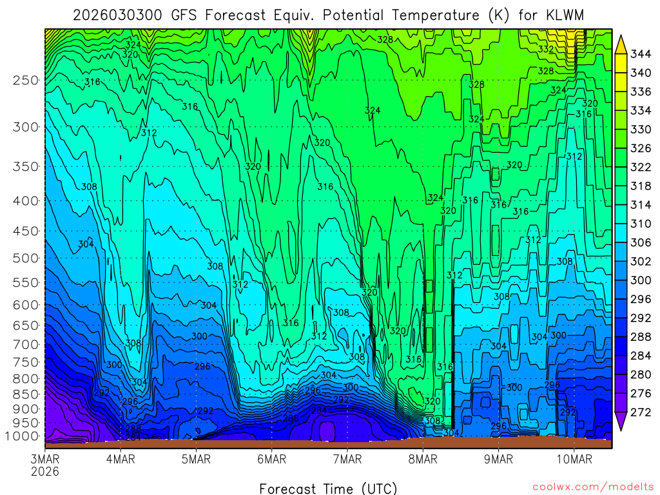Pick the colorbar segment between 276 and 280
The width and height of the screenshot is (660, 495).
[621, 383]
